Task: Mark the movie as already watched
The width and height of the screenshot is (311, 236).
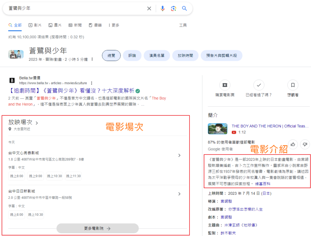Action: [259, 85]
